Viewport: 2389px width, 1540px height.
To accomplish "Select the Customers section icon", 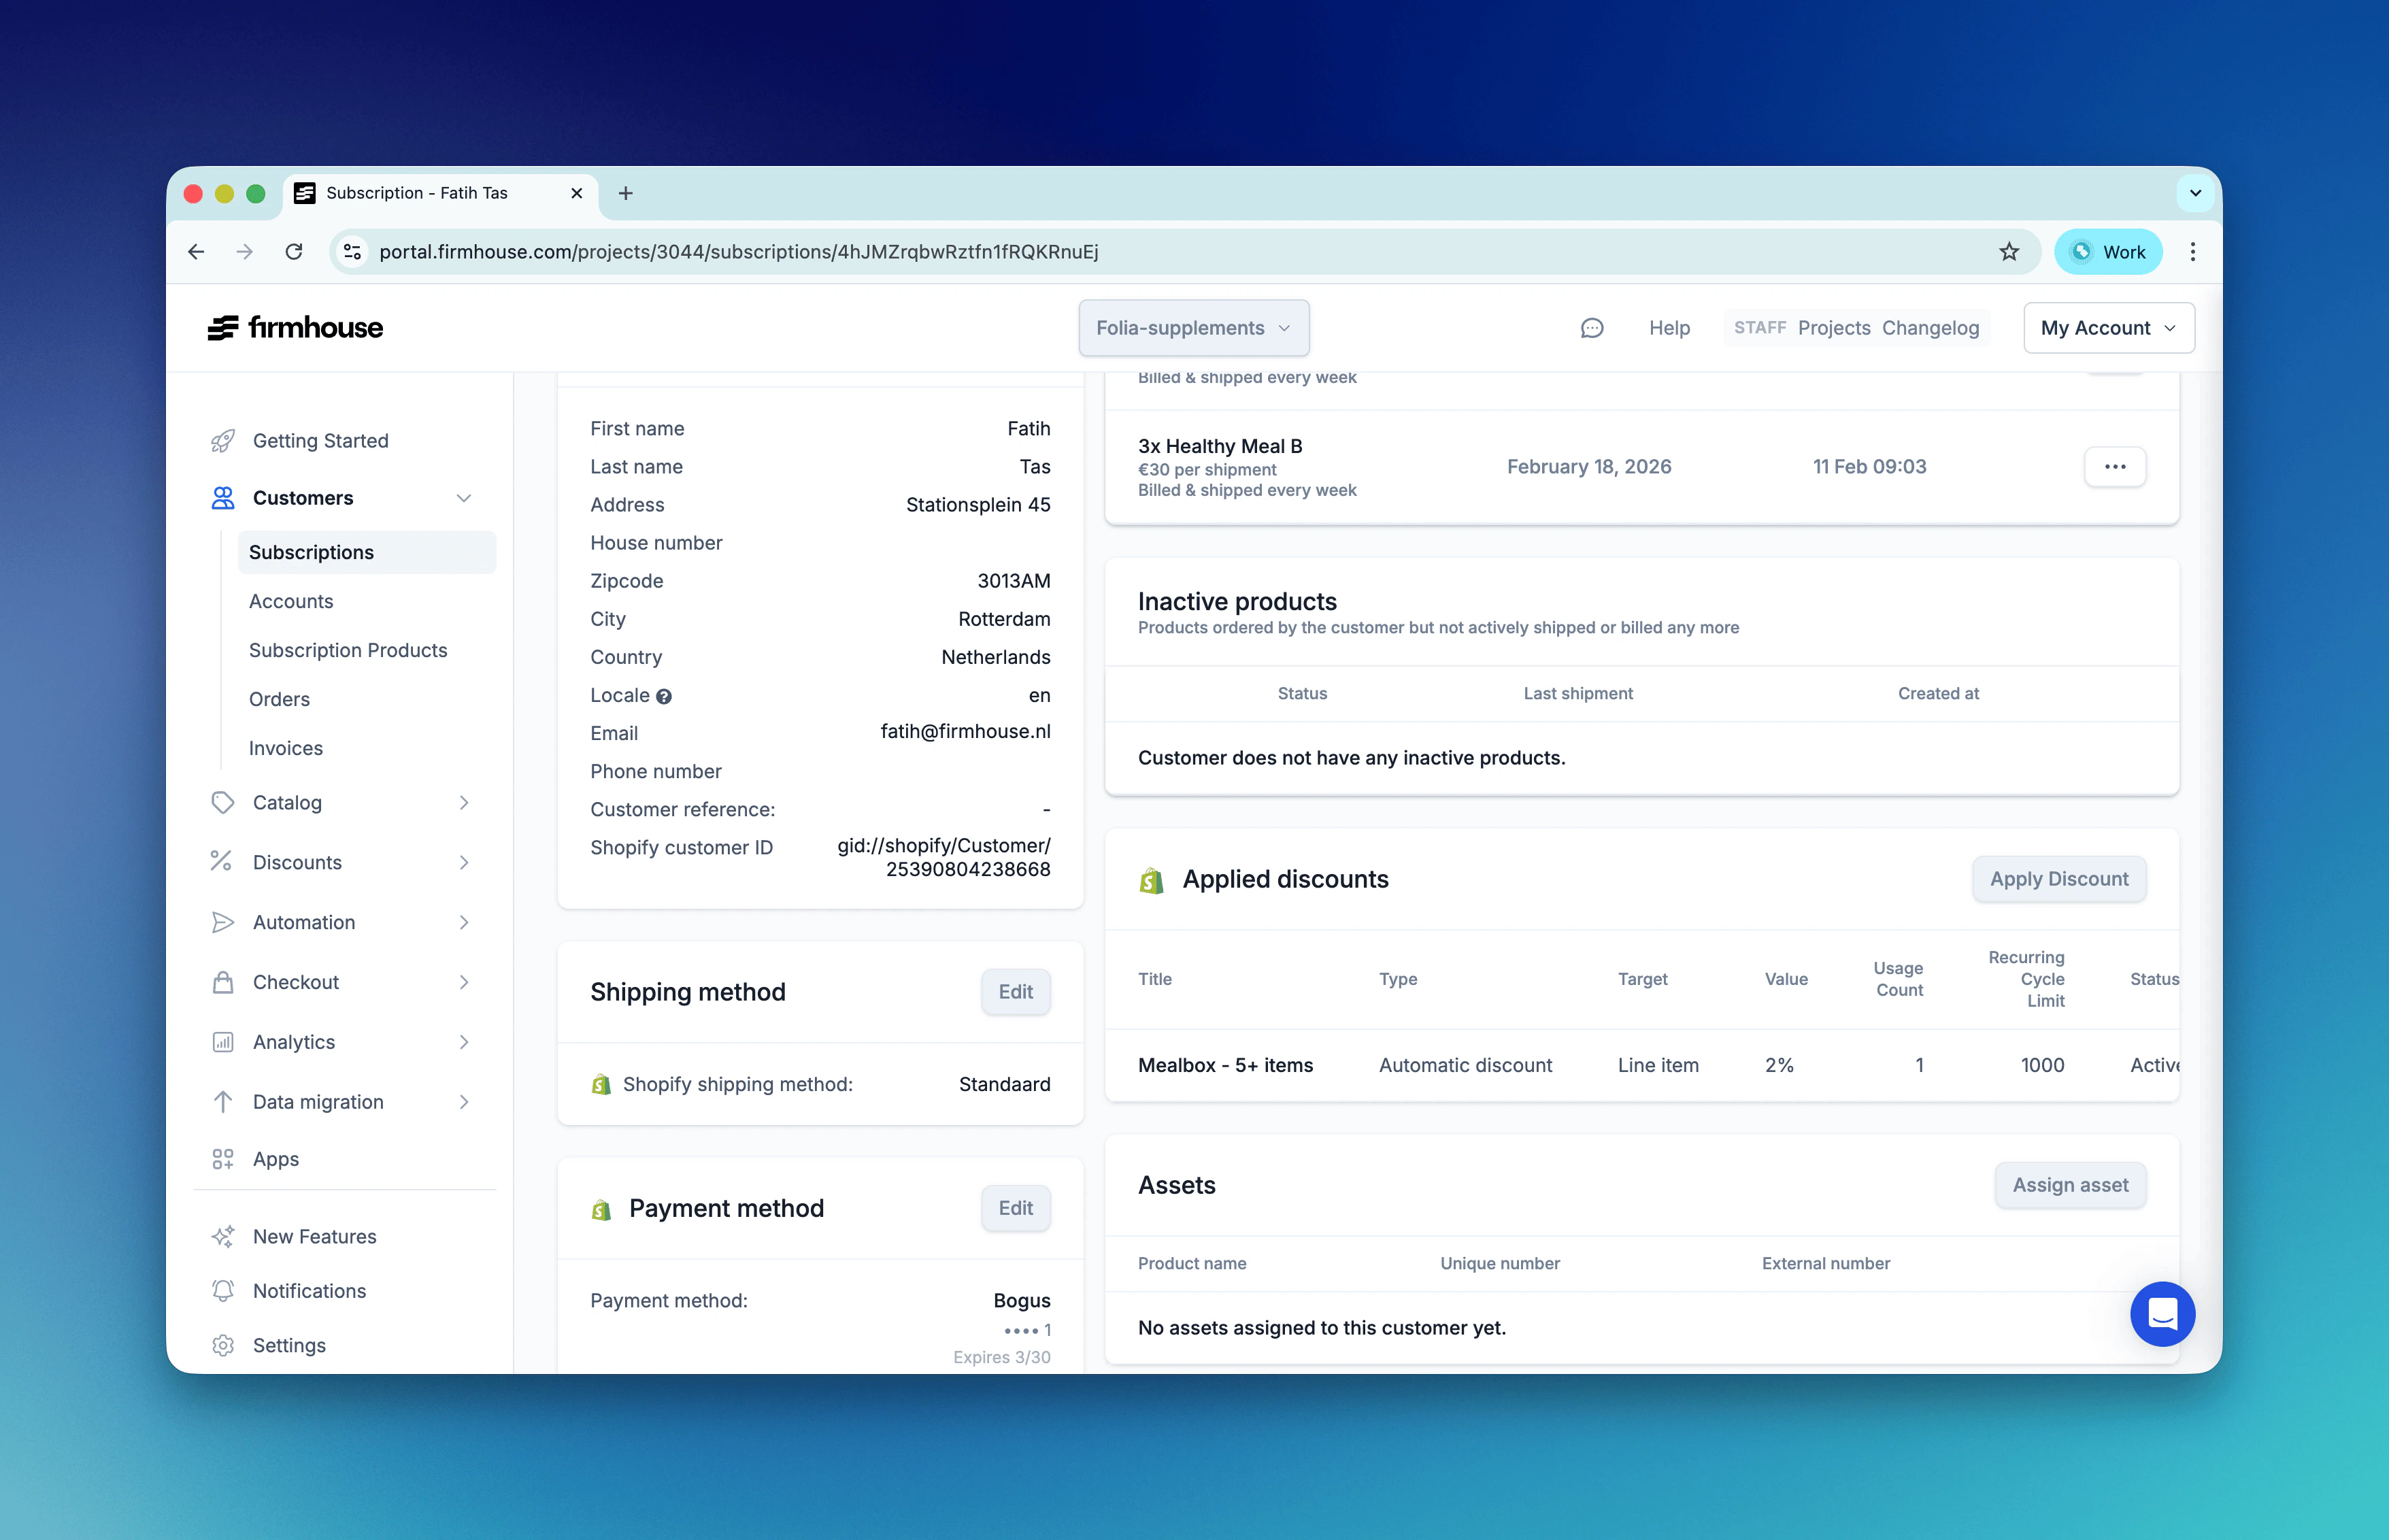I will 223,497.
